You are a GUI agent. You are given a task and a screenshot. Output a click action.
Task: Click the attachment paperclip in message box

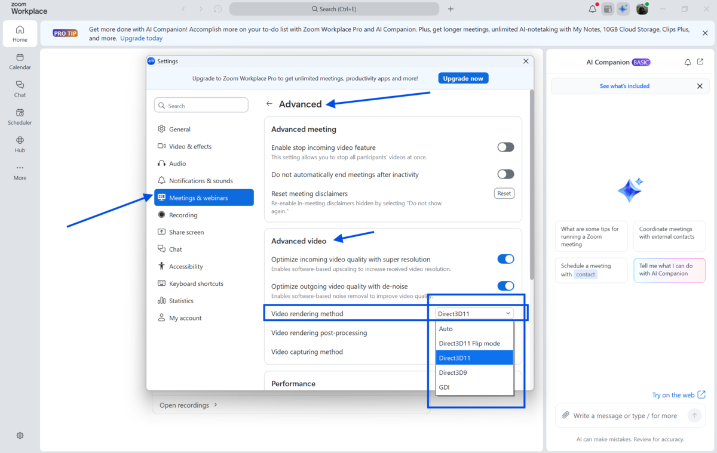pyautogui.click(x=565, y=415)
